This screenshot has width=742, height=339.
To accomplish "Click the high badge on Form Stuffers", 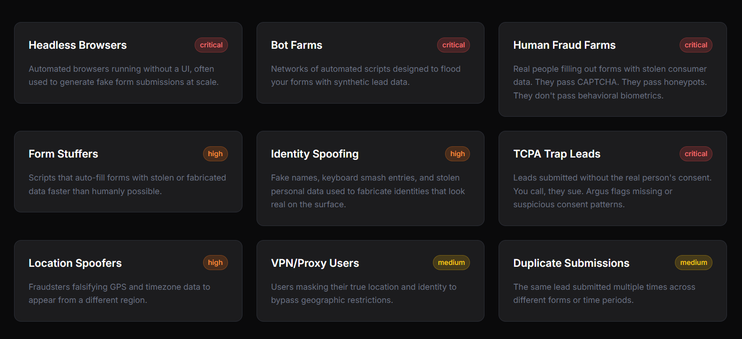I will (x=215, y=153).
